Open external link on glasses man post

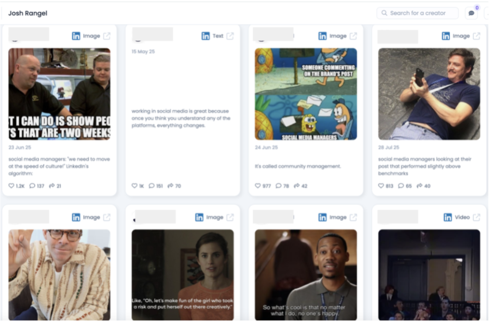pyautogui.click(x=107, y=218)
